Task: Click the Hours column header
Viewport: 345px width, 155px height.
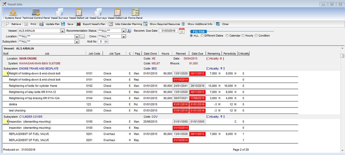Action: (165, 54)
